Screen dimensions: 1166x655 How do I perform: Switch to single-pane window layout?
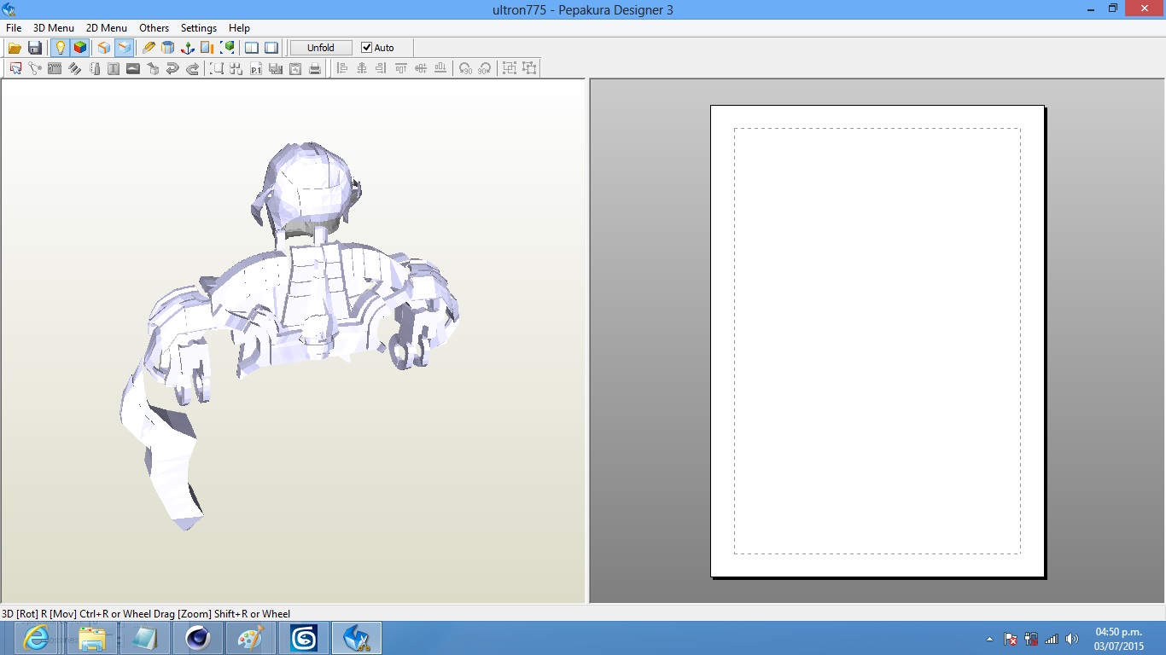(271, 48)
